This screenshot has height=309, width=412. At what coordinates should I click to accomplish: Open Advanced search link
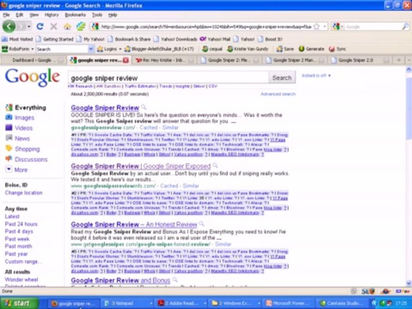278,94
